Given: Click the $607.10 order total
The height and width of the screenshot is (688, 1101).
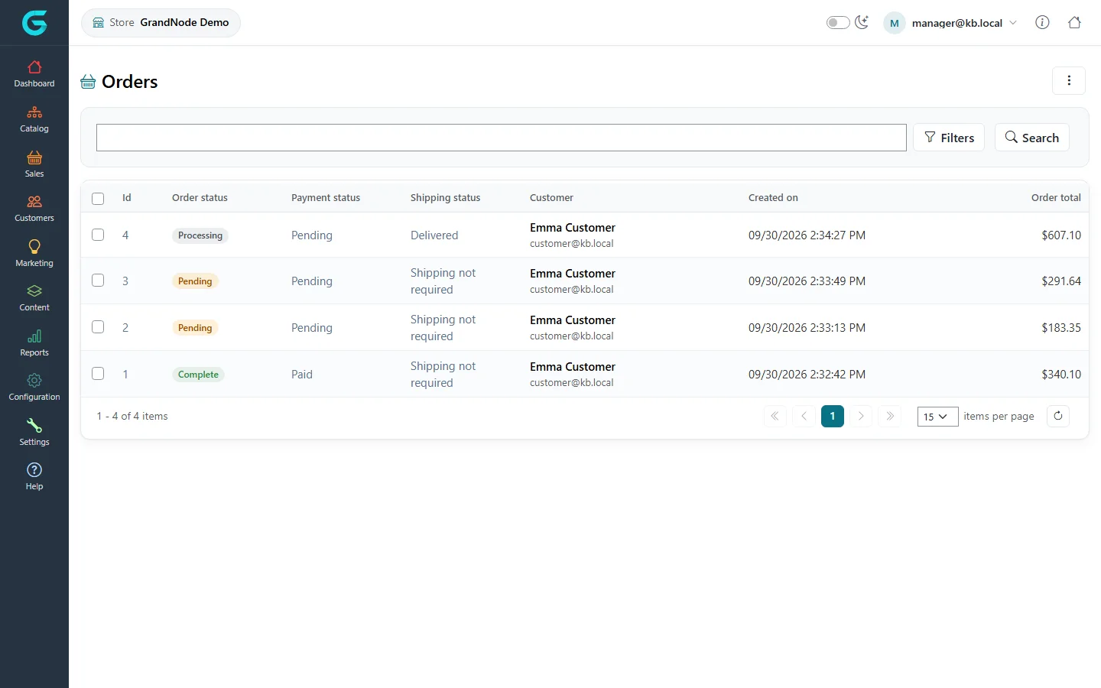Looking at the screenshot, I should coord(1061,235).
